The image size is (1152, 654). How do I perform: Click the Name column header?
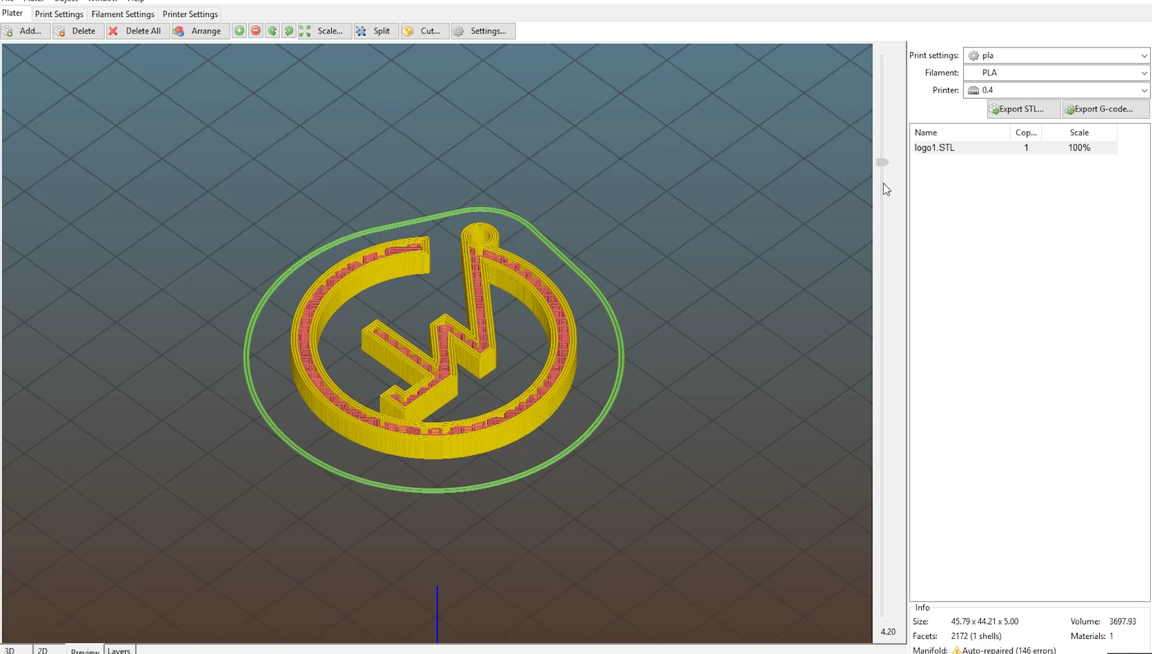pos(961,133)
